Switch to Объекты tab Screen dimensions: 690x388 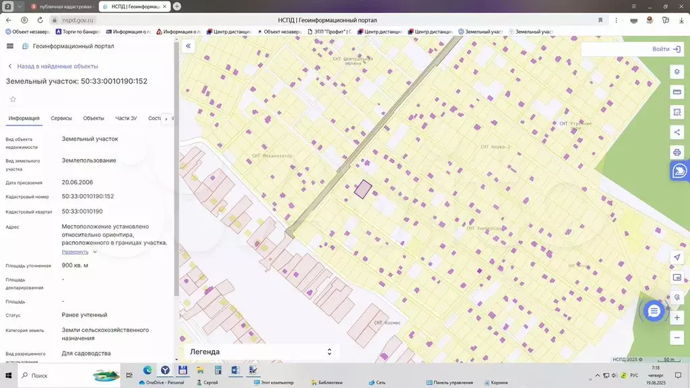[x=93, y=119]
